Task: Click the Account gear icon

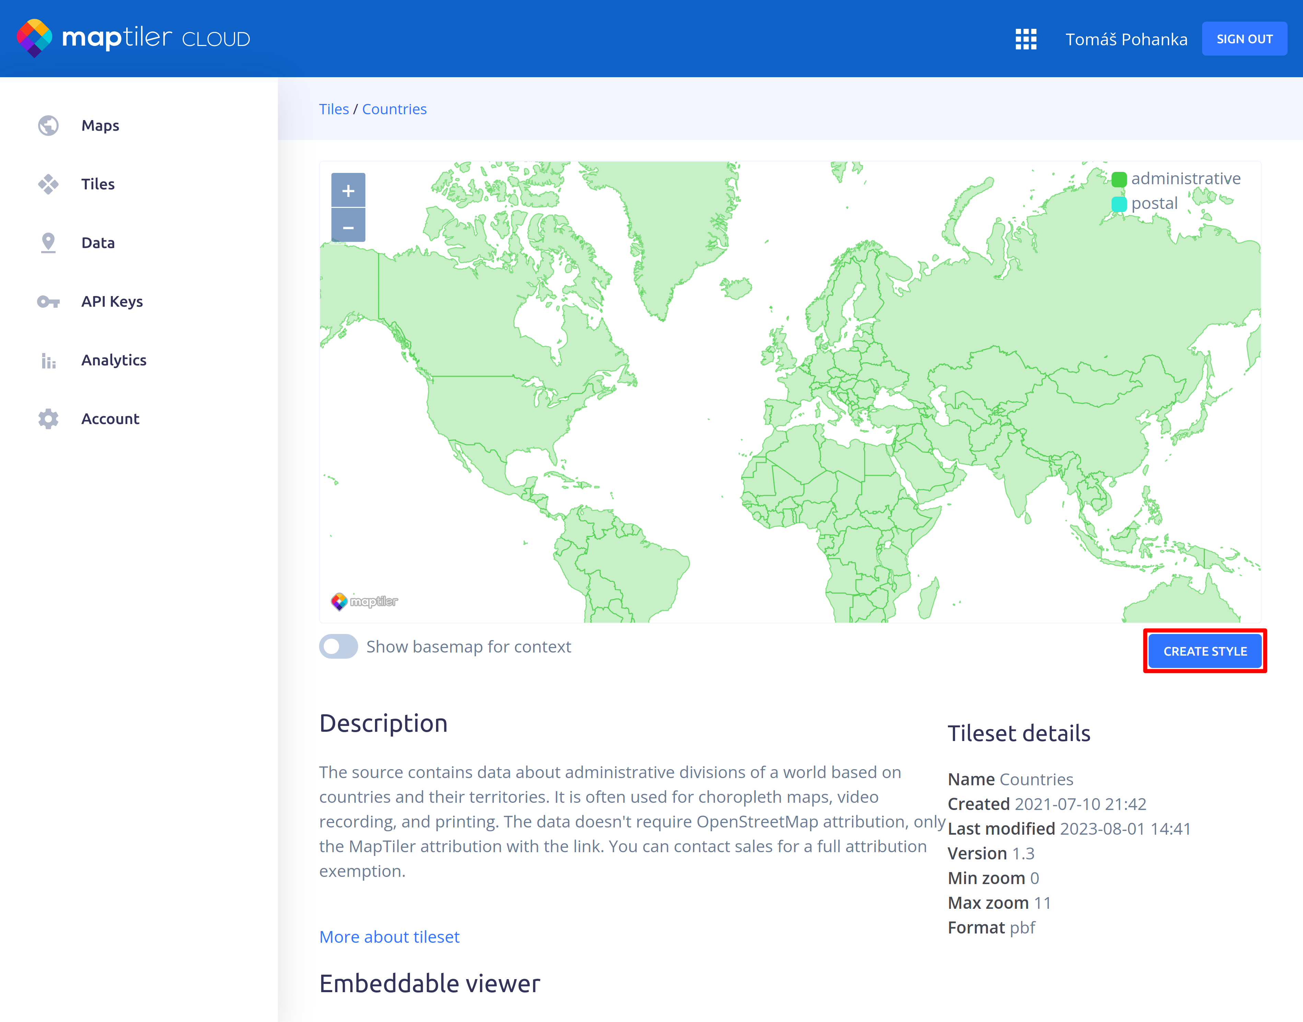Action: [48, 419]
